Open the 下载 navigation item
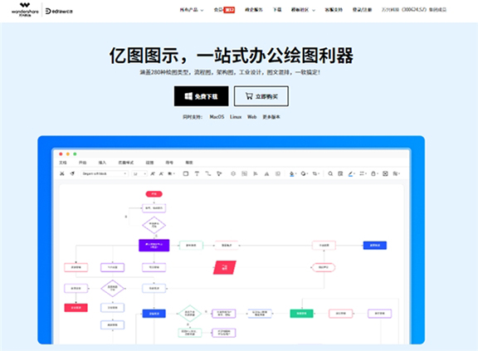This screenshot has height=351, width=478. tap(277, 10)
